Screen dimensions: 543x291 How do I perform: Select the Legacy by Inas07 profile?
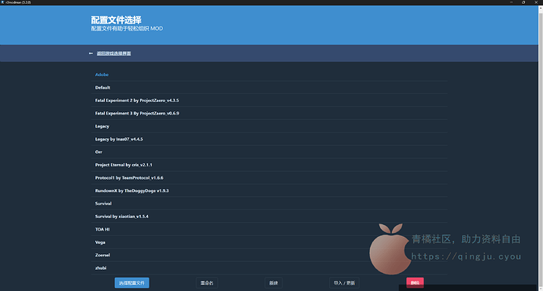click(269, 139)
